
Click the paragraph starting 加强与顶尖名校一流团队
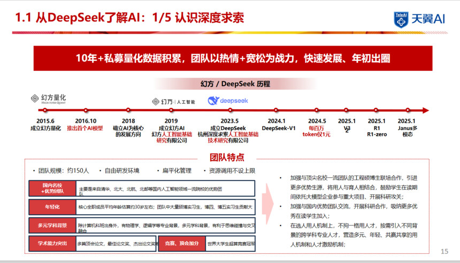[x=354, y=187]
